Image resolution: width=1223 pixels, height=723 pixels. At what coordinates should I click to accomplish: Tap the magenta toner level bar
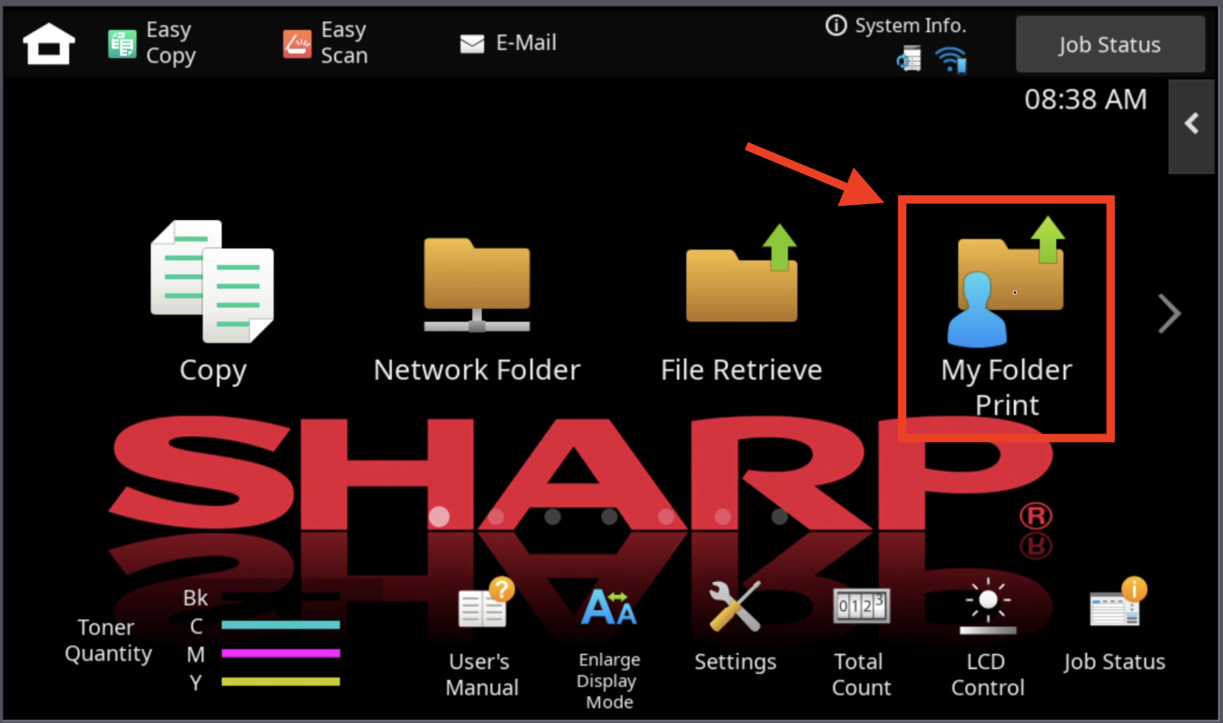pos(281,653)
